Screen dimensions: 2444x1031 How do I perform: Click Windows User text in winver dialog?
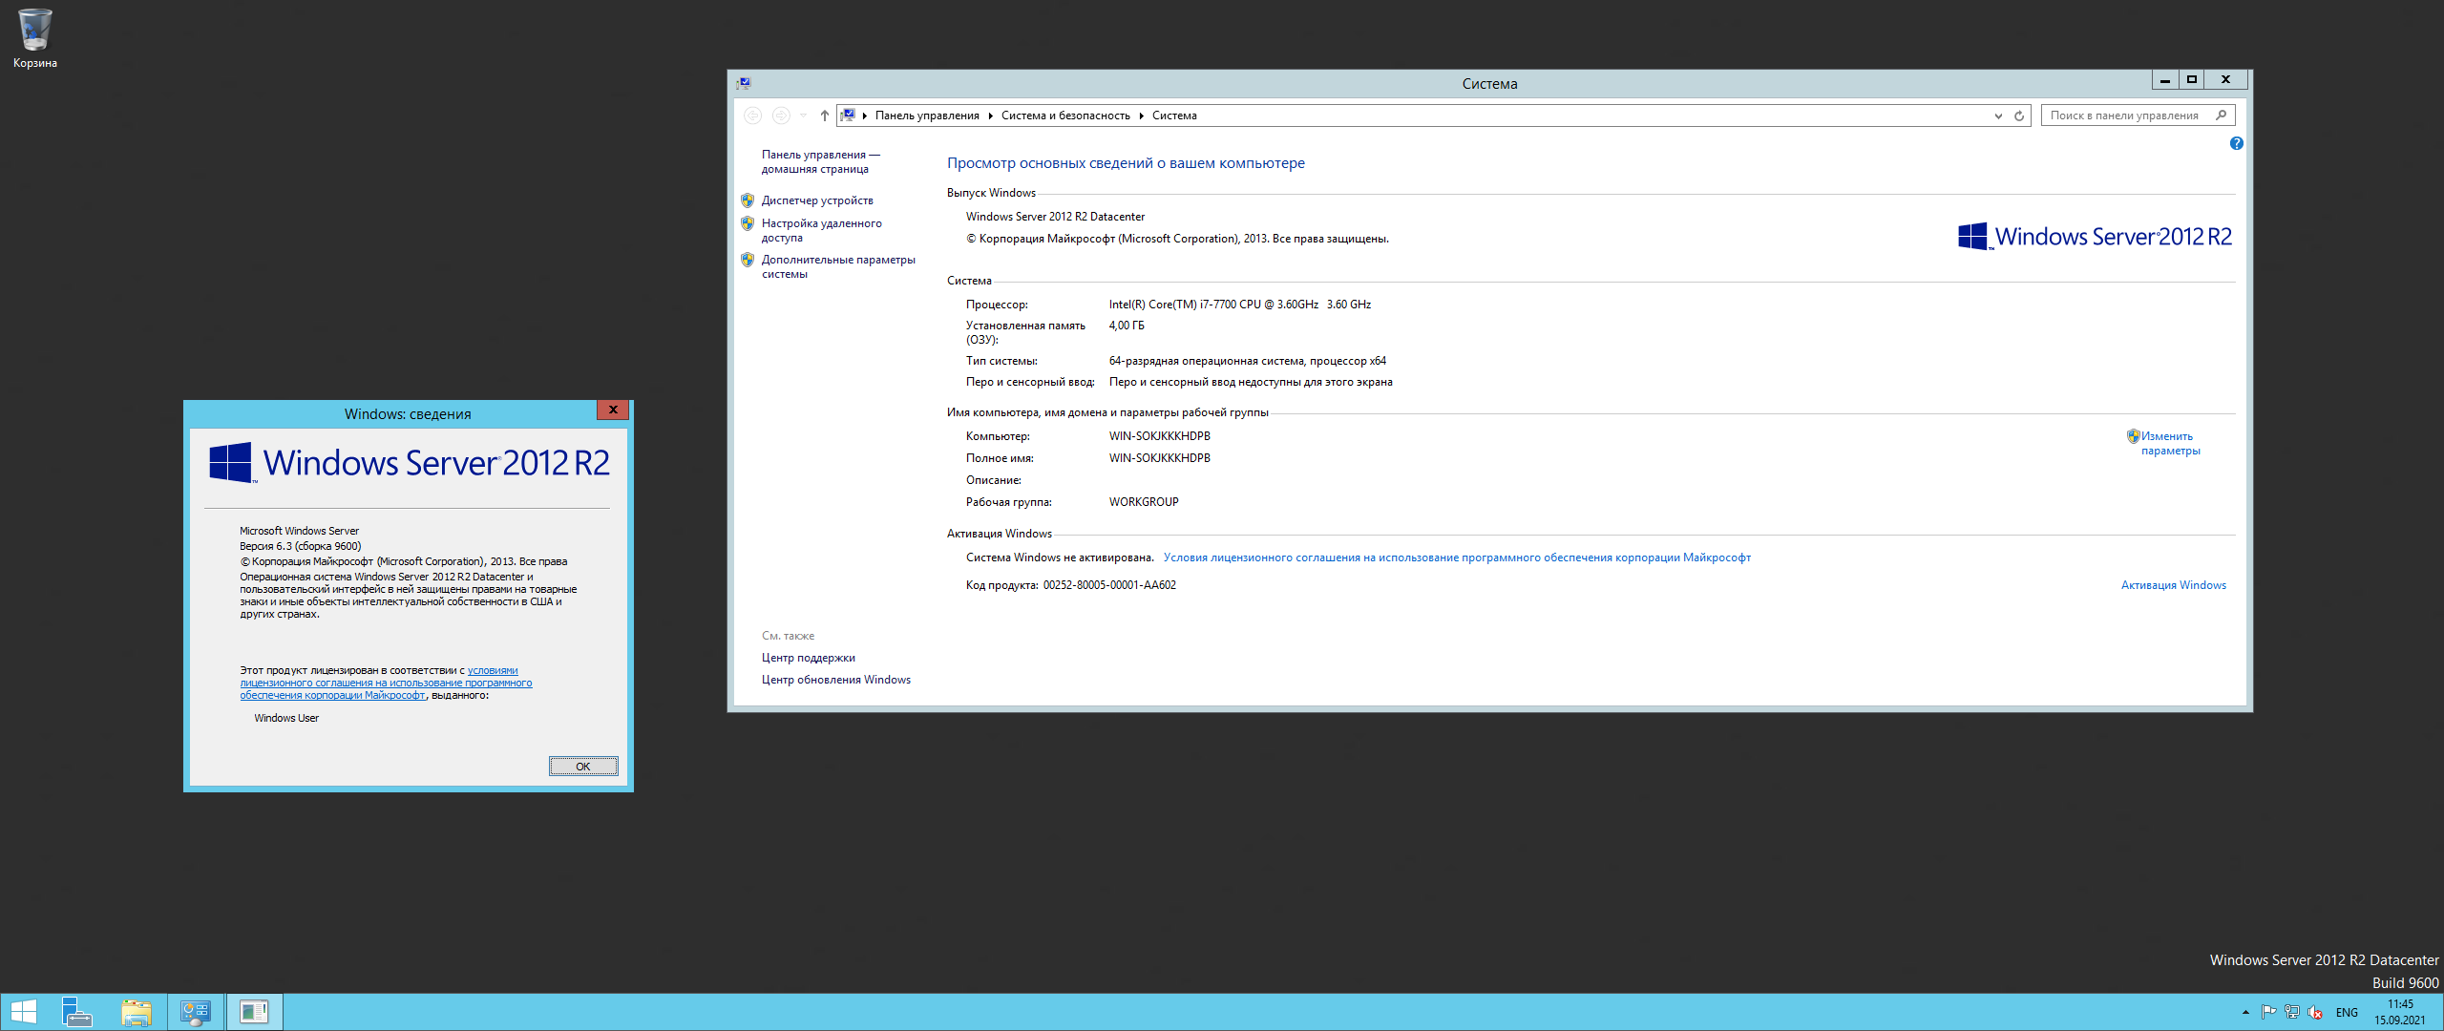coord(286,718)
